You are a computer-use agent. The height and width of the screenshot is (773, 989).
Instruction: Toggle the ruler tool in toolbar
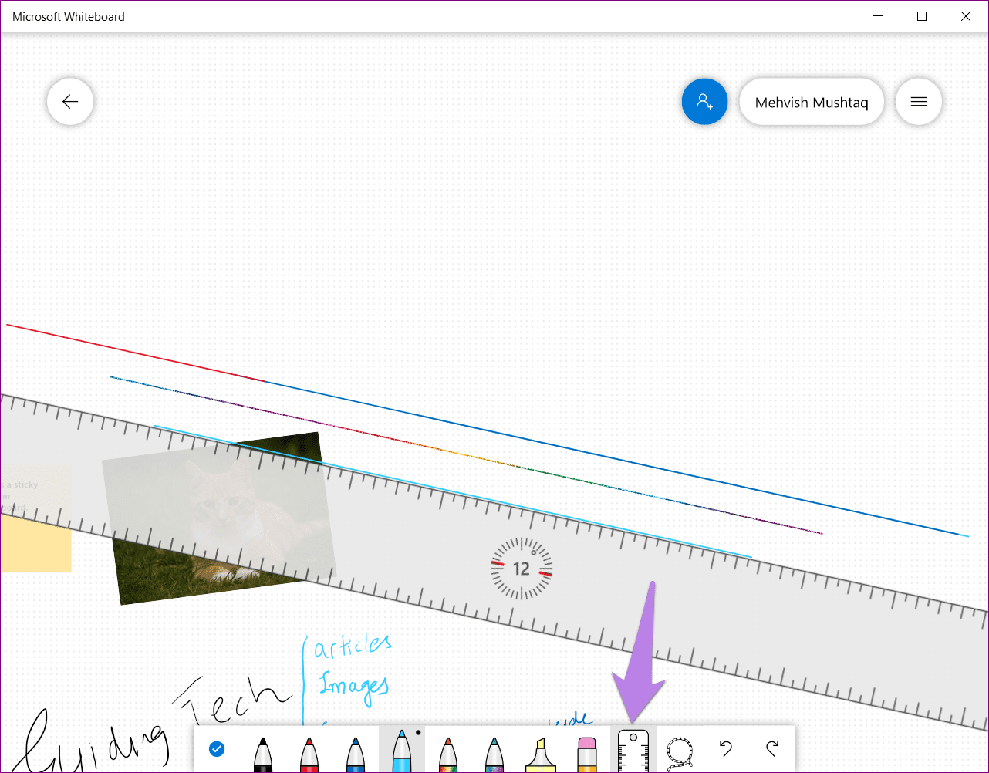[x=633, y=750]
